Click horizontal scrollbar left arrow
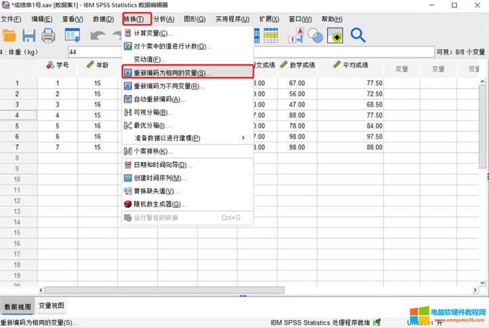The image size is (489, 328). click(41, 290)
